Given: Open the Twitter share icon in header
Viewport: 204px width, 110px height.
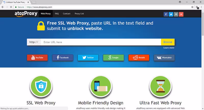Looking at the screenshot, I should pyautogui.click(x=171, y=14).
